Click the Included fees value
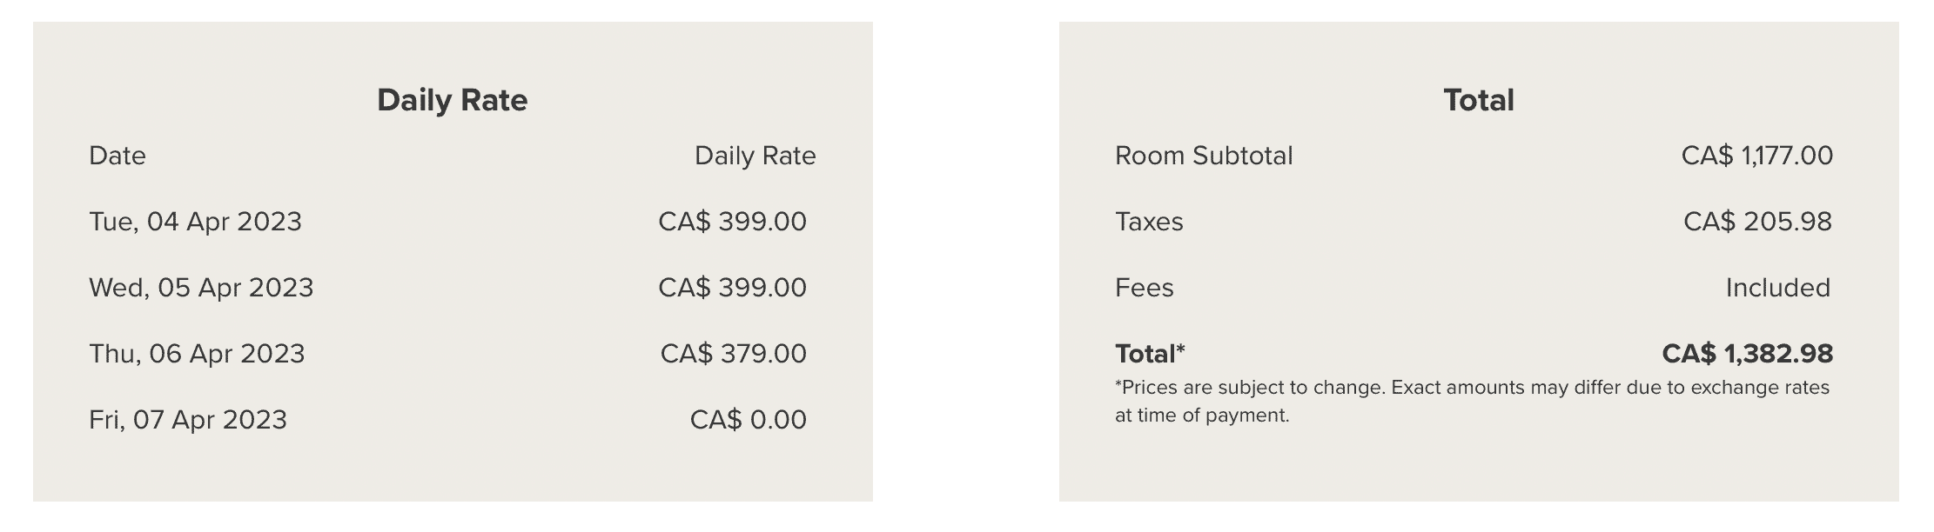The width and height of the screenshot is (1934, 532). [x=1777, y=288]
